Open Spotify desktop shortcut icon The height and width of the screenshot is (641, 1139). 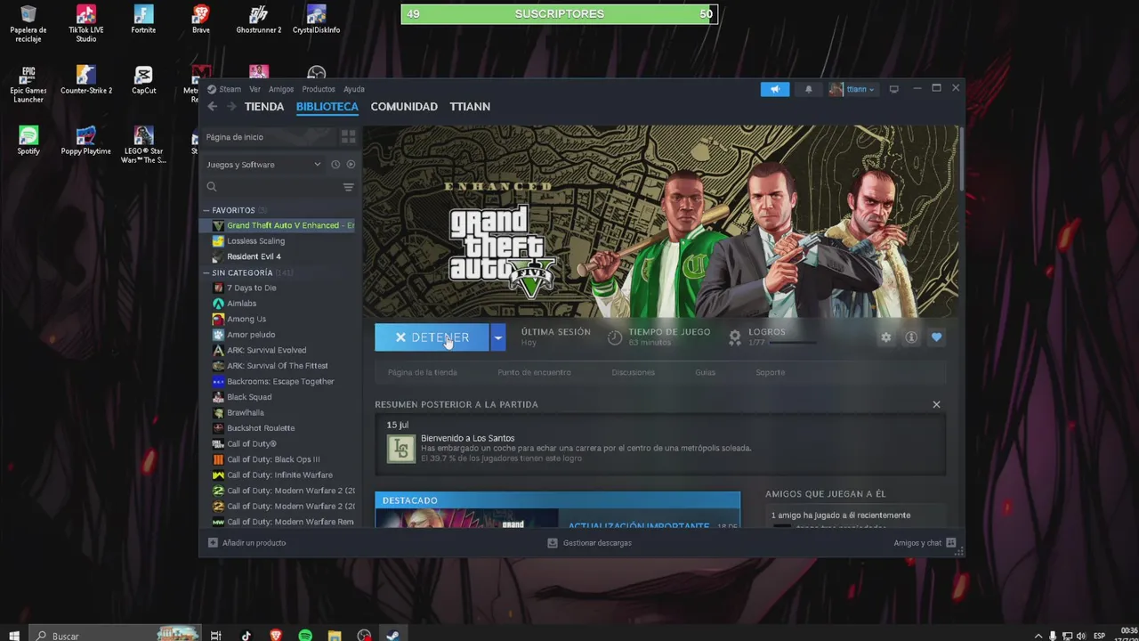pyautogui.click(x=28, y=140)
